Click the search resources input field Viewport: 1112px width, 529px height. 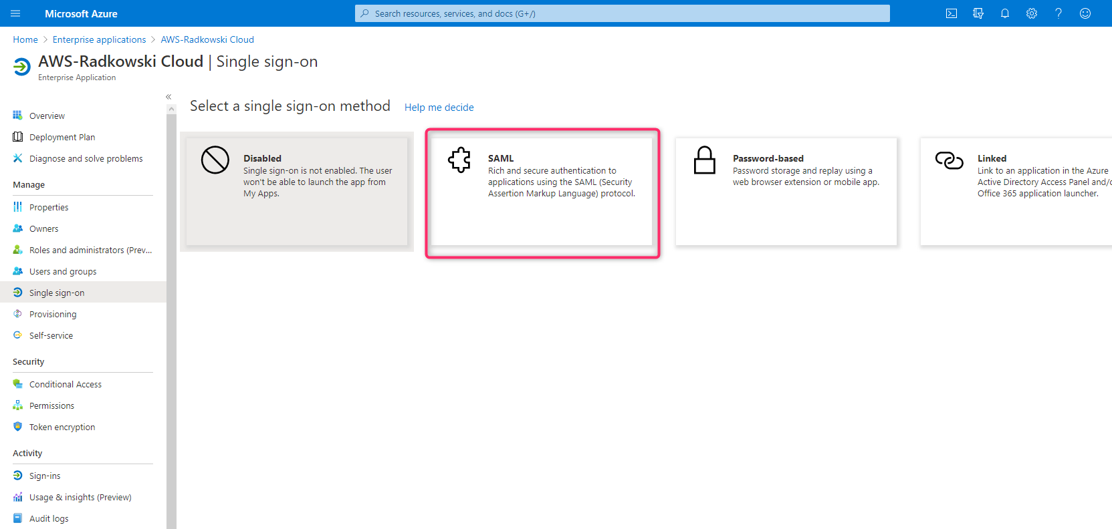point(623,13)
